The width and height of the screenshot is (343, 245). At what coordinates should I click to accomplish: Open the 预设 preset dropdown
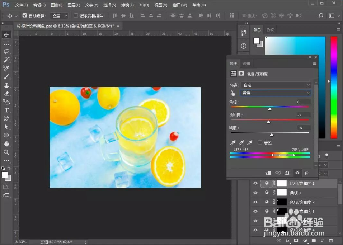(276, 85)
